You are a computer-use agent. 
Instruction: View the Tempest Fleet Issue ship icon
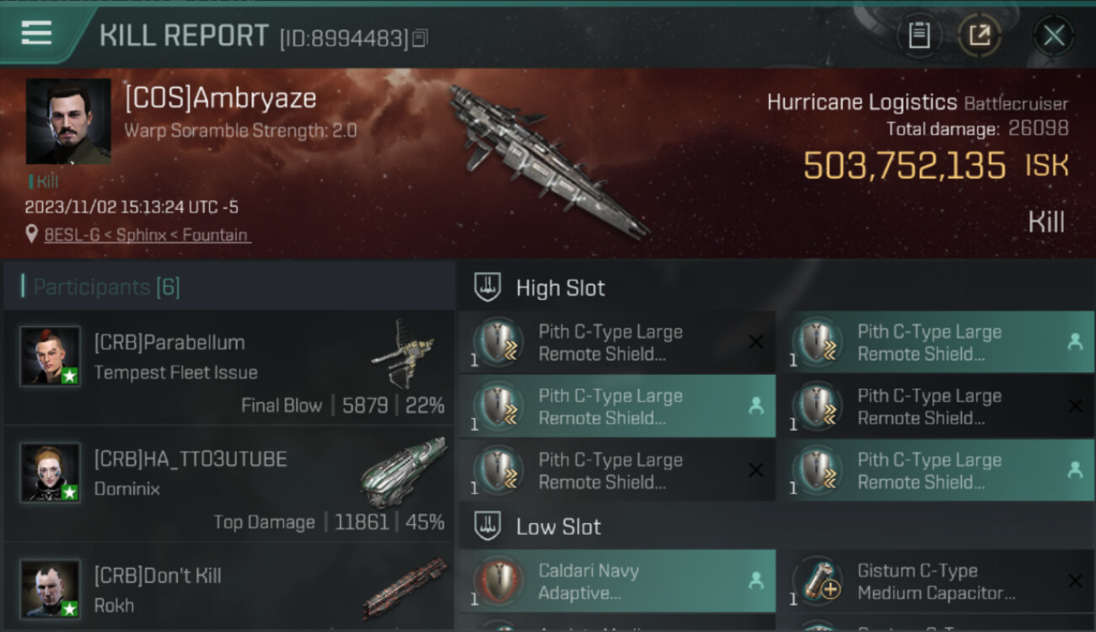(403, 351)
